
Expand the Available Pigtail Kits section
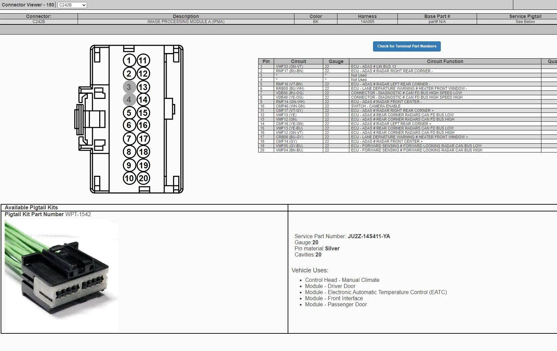[x=31, y=207]
